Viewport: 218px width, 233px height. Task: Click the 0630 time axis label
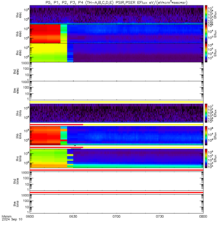point(73,216)
